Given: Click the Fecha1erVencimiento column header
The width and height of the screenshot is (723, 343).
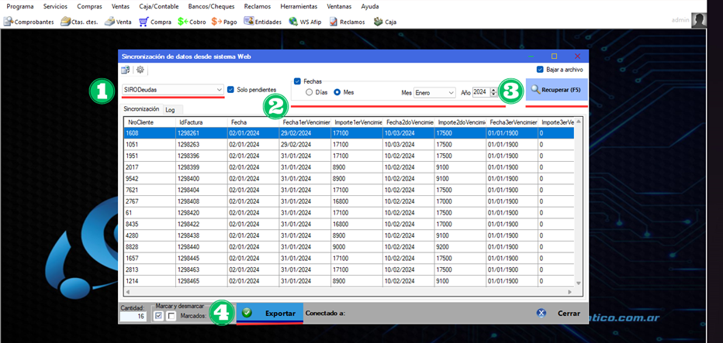Looking at the screenshot, I should click(x=305, y=122).
